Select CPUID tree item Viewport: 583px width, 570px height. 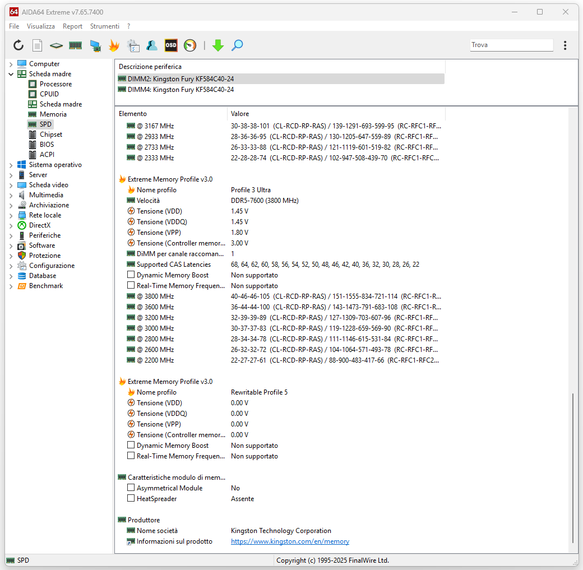(x=49, y=94)
